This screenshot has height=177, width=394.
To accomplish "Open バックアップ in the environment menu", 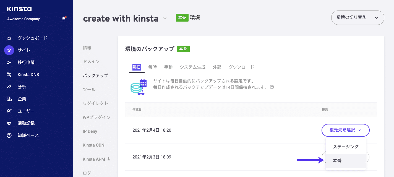I will 95,75.
